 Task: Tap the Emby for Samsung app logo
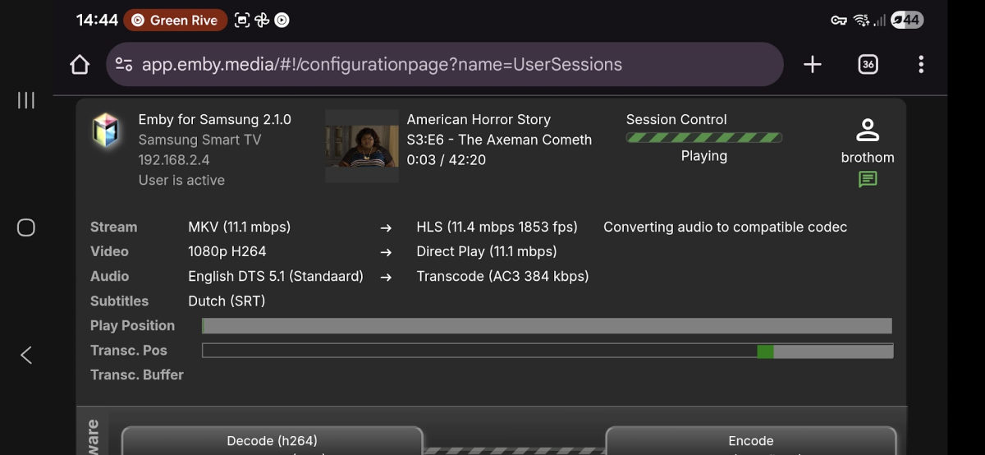pos(105,131)
